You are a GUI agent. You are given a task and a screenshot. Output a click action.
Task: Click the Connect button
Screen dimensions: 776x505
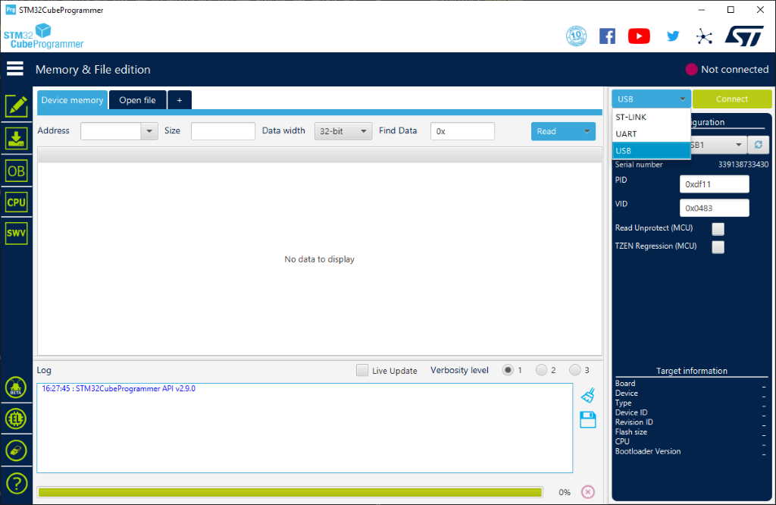(731, 99)
